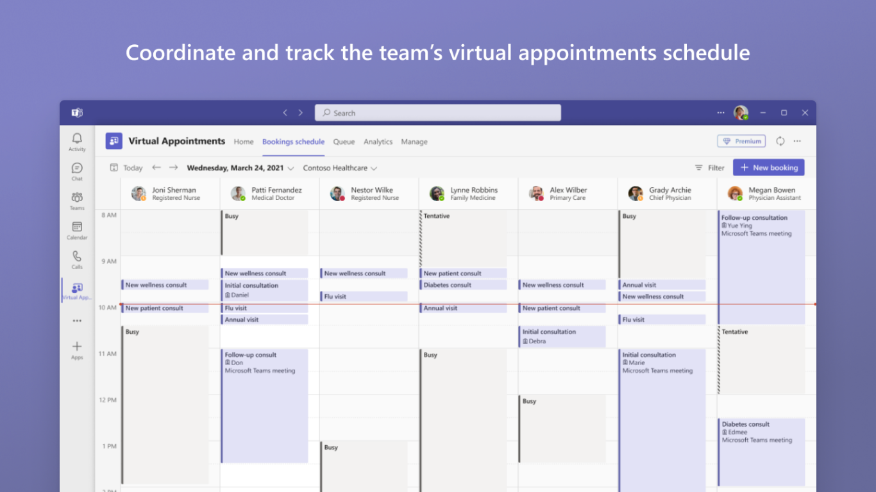Open Megan Bowen's Tentative block

761,360
